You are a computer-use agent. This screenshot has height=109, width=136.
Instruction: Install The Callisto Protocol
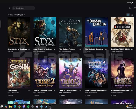62,54
